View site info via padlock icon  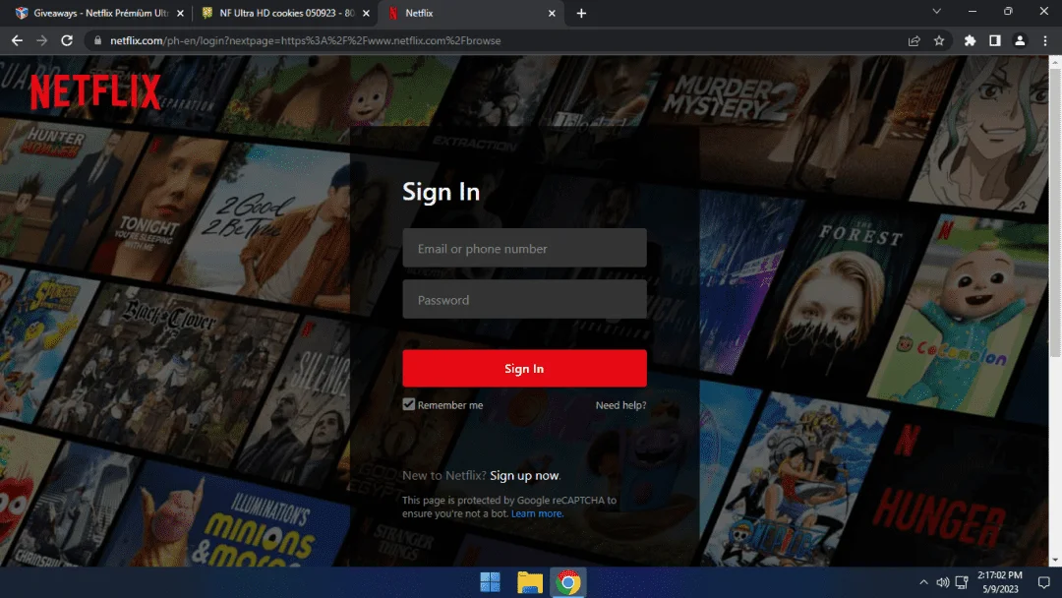[x=97, y=40]
